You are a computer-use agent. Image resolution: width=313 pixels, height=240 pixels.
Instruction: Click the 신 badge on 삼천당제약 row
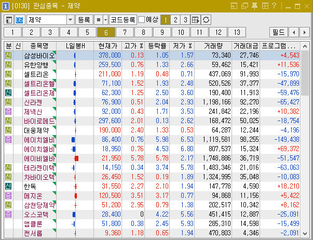coord(8,205)
